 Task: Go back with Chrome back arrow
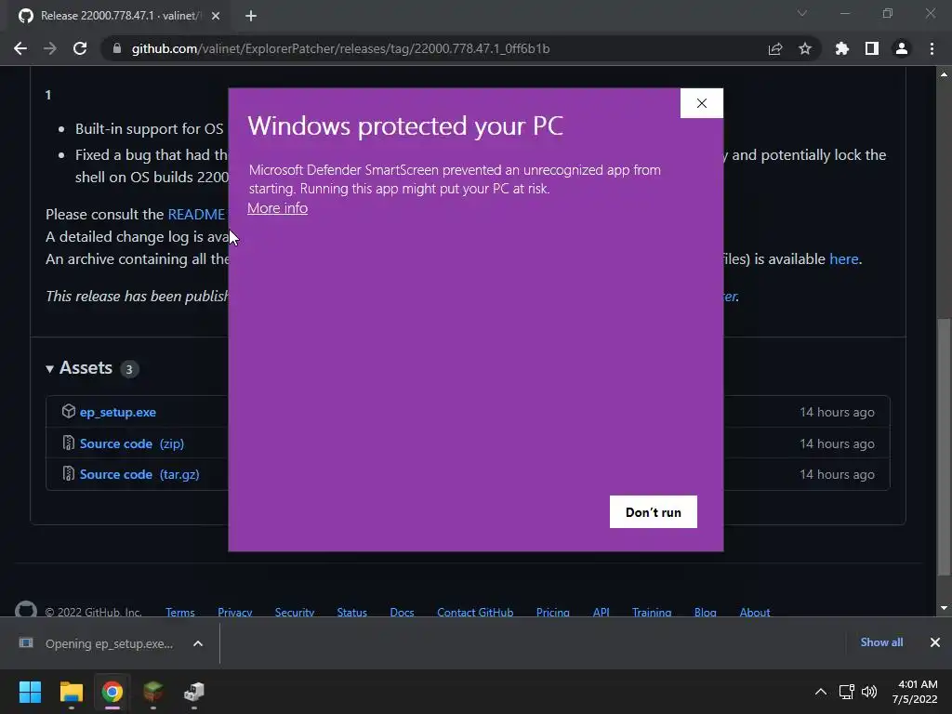pos(20,48)
